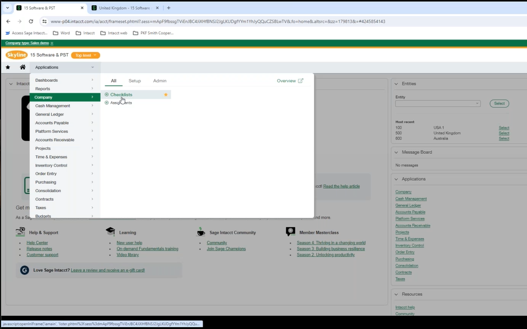The image size is (527, 329).
Task: Collapse the Applications side panel
Action: pyautogui.click(x=396, y=179)
